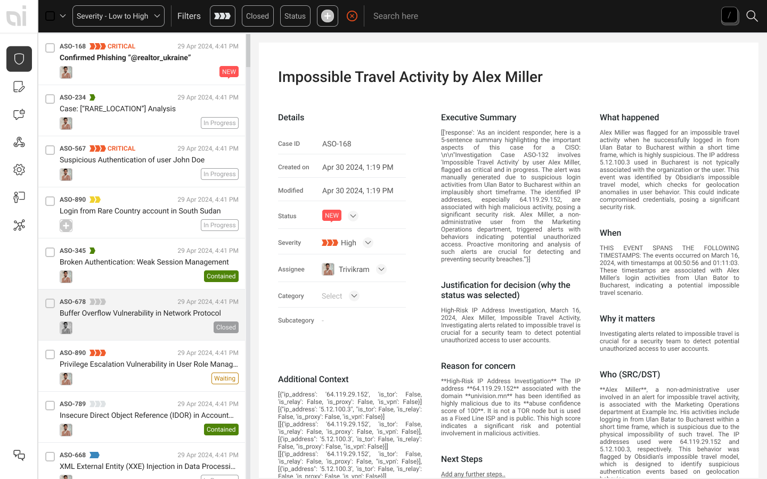The image size is (767, 479).
Task: Open the chat bubbles icon at bottom left
Action: click(x=19, y=455)
